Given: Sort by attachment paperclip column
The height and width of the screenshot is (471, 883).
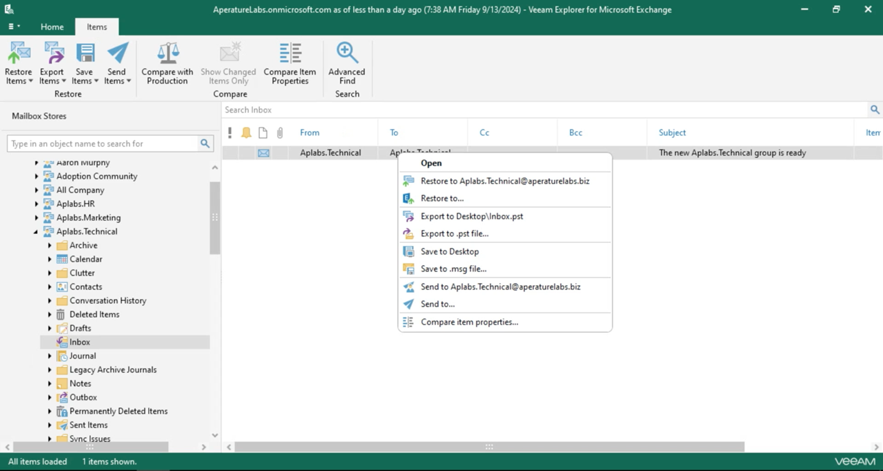Looking at the screenshot, I should (x=280, y=133).
